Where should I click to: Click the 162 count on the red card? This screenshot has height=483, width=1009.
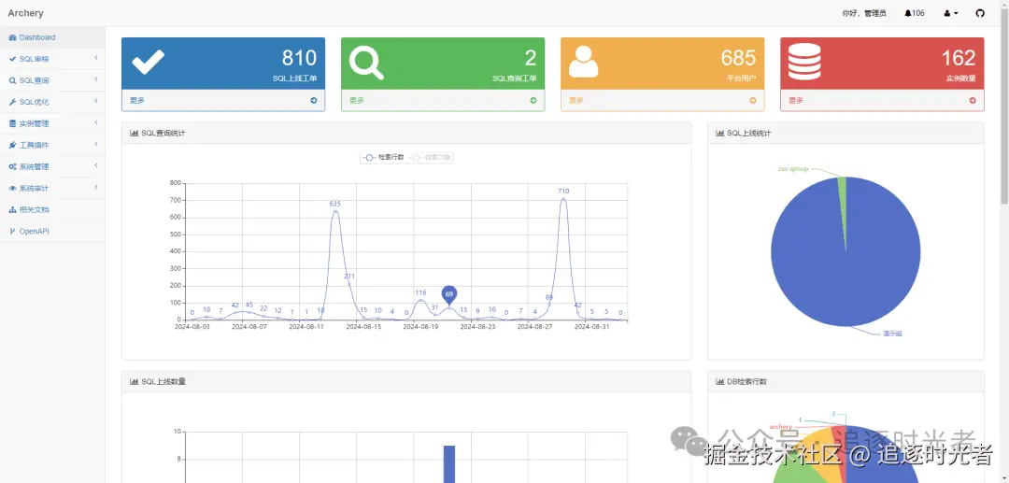click(959, 58)
